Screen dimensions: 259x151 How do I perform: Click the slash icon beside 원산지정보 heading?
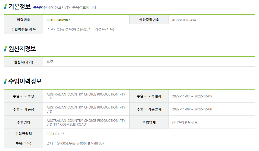pyautogui.click(x=5, y=49)
